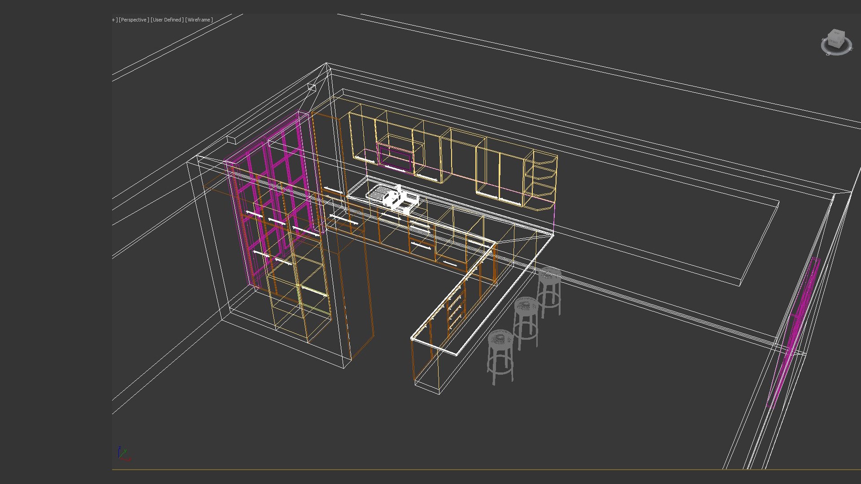
Task: Click the Top face of the ViewCube
Action: (x=837, y=34)
